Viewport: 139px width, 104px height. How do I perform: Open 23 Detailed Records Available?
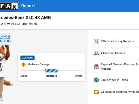coord(116,92)
